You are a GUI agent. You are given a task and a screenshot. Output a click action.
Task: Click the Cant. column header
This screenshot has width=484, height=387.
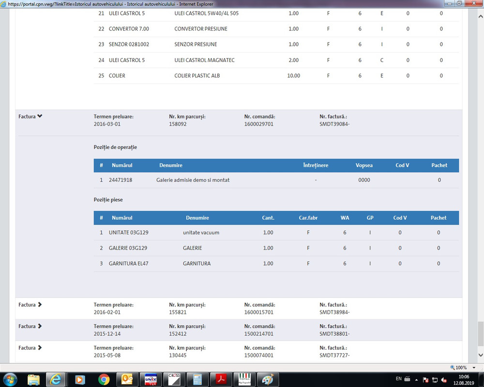(x=268, y=218)
